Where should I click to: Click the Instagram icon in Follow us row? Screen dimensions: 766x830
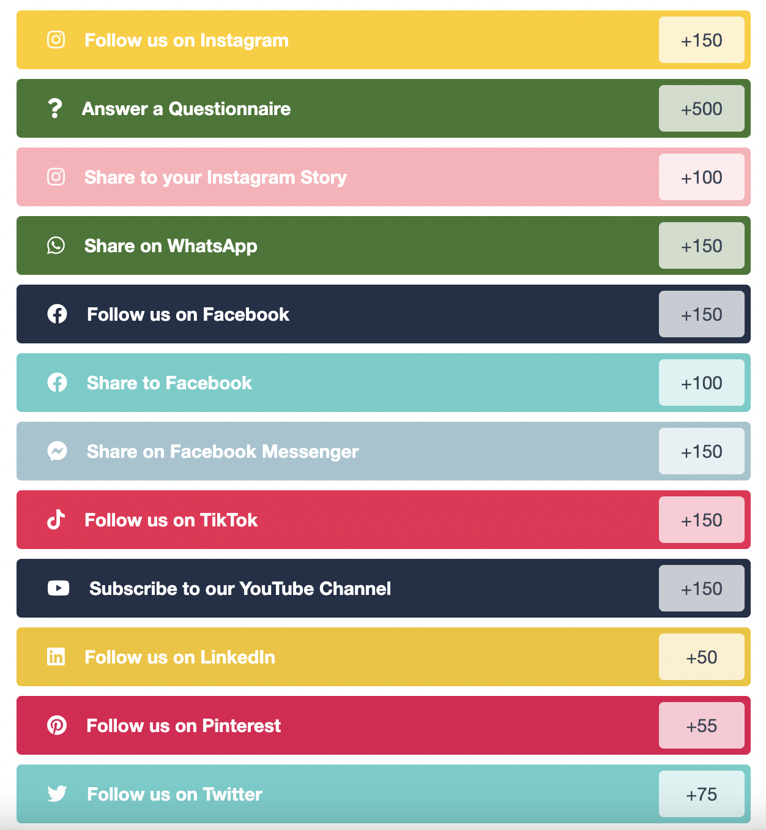[56, 40]
